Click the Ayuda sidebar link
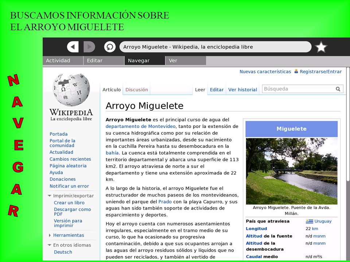The height and width of the screenshot is (262, 350). click(56, 172)
